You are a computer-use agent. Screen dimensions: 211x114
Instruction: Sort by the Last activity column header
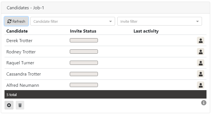pos(146,31)
